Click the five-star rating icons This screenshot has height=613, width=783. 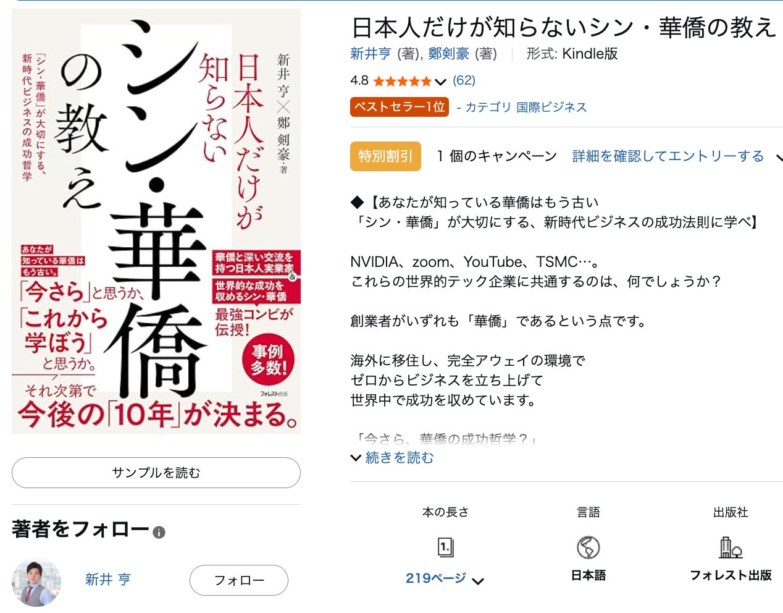[402, 81]
